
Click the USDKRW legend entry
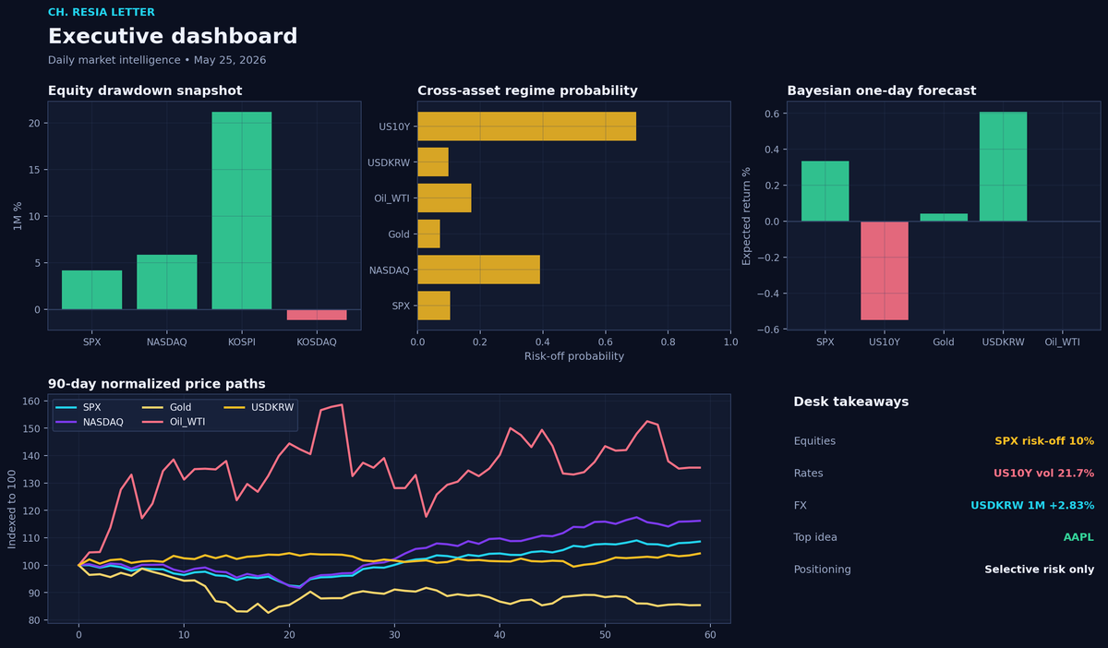pos(260,407)
